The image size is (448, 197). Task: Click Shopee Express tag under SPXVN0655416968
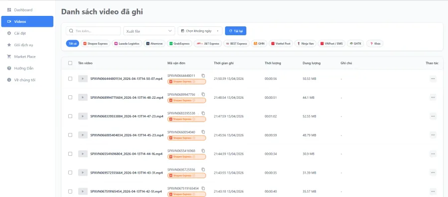pyautogui.click(x=187, y=157)
